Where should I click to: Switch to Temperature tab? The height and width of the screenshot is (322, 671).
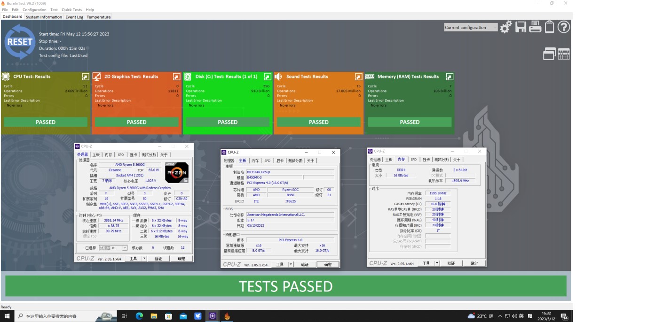tap(99, 17)
